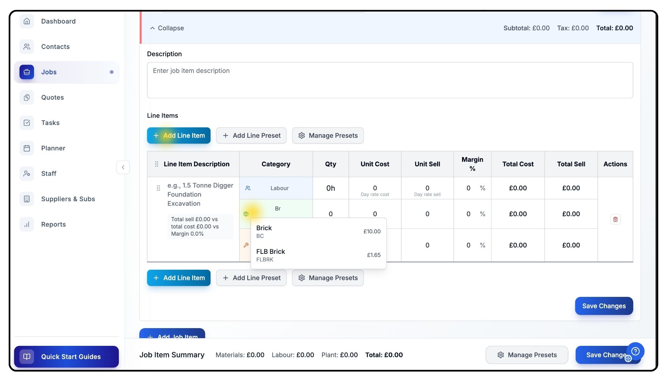Click the Suppliers & Subs building icon
The width and height of the screenshot is (667, 375).
(x=27, y=199)
